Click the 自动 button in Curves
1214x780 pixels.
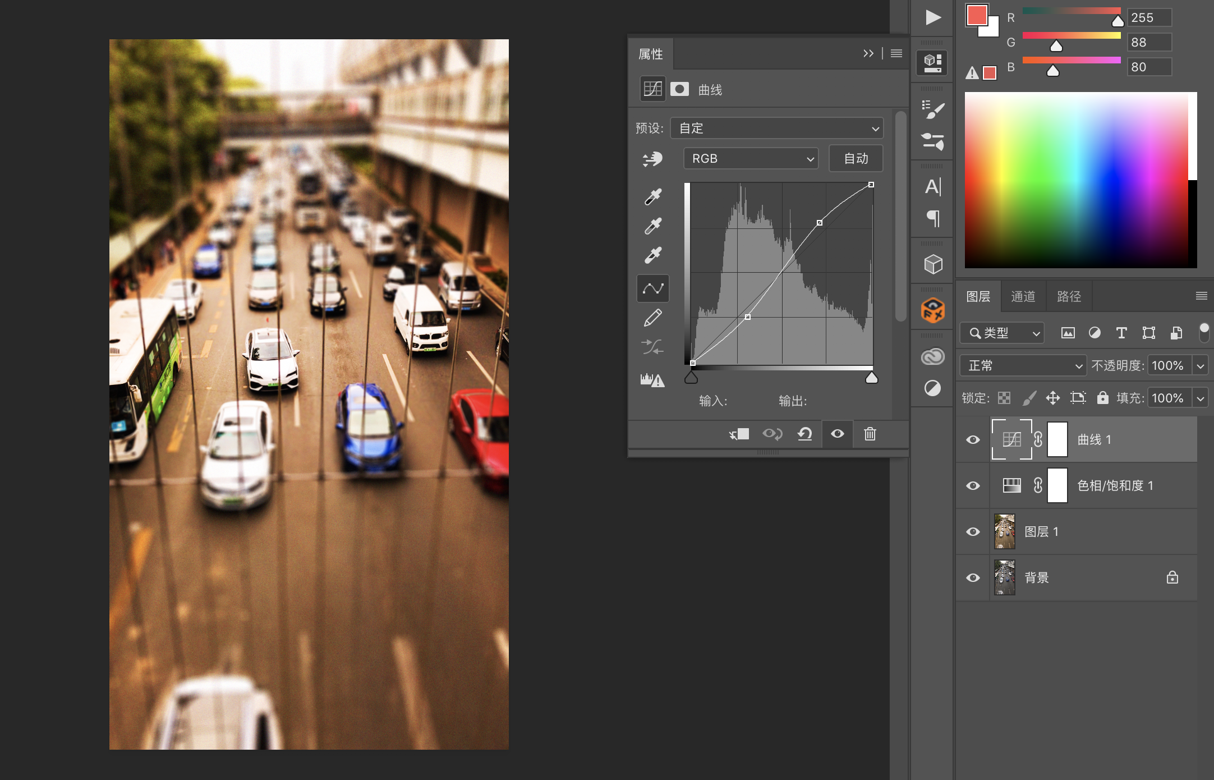pos(856,159)
